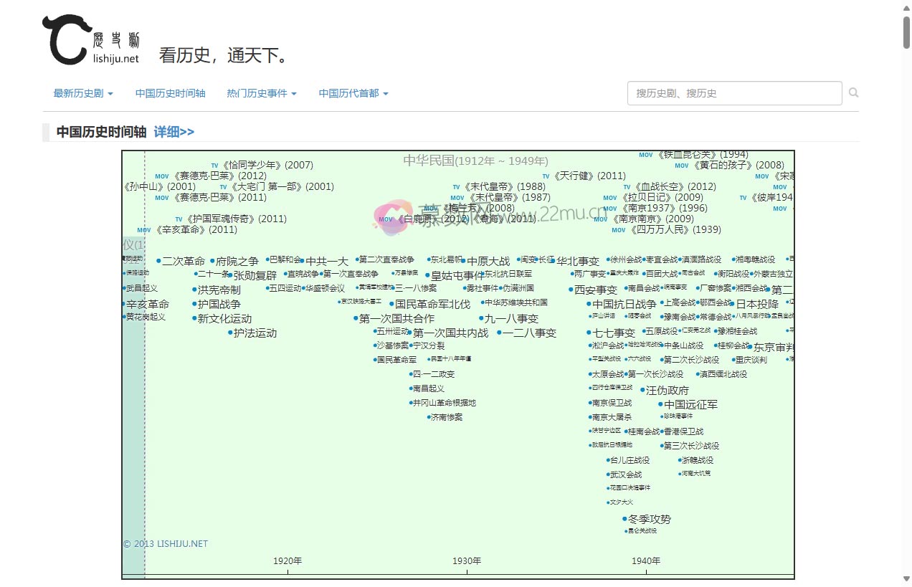The width and height of the screenshot is (912, 587).
Task: Select the 西安事变 timeline event
Action: tap(595, 289)
